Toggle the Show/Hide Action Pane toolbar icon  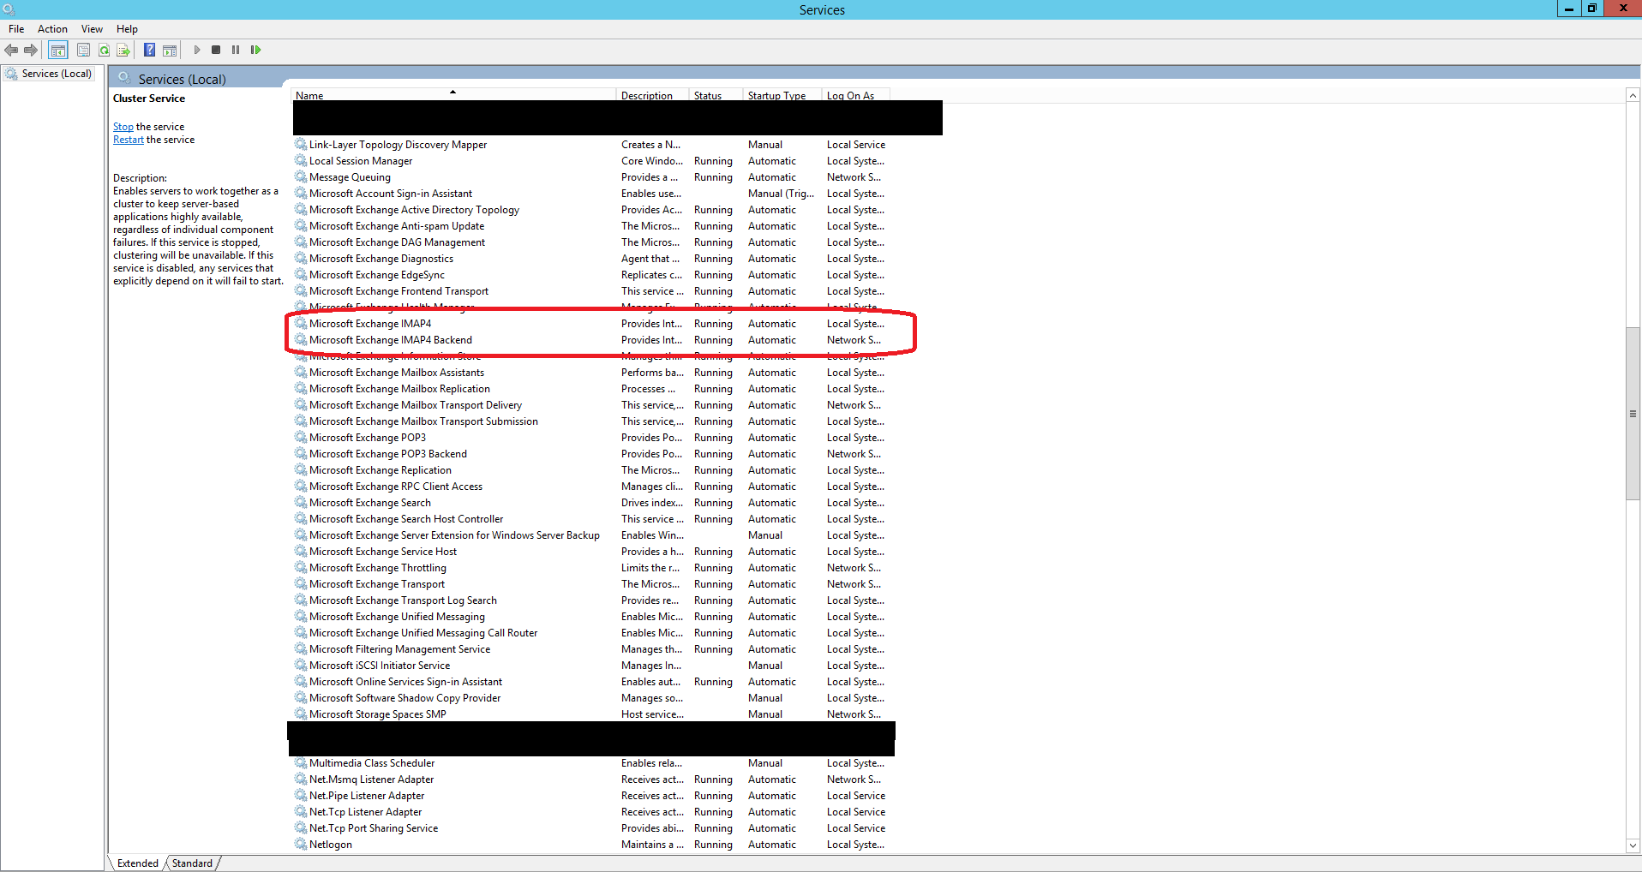170,50
